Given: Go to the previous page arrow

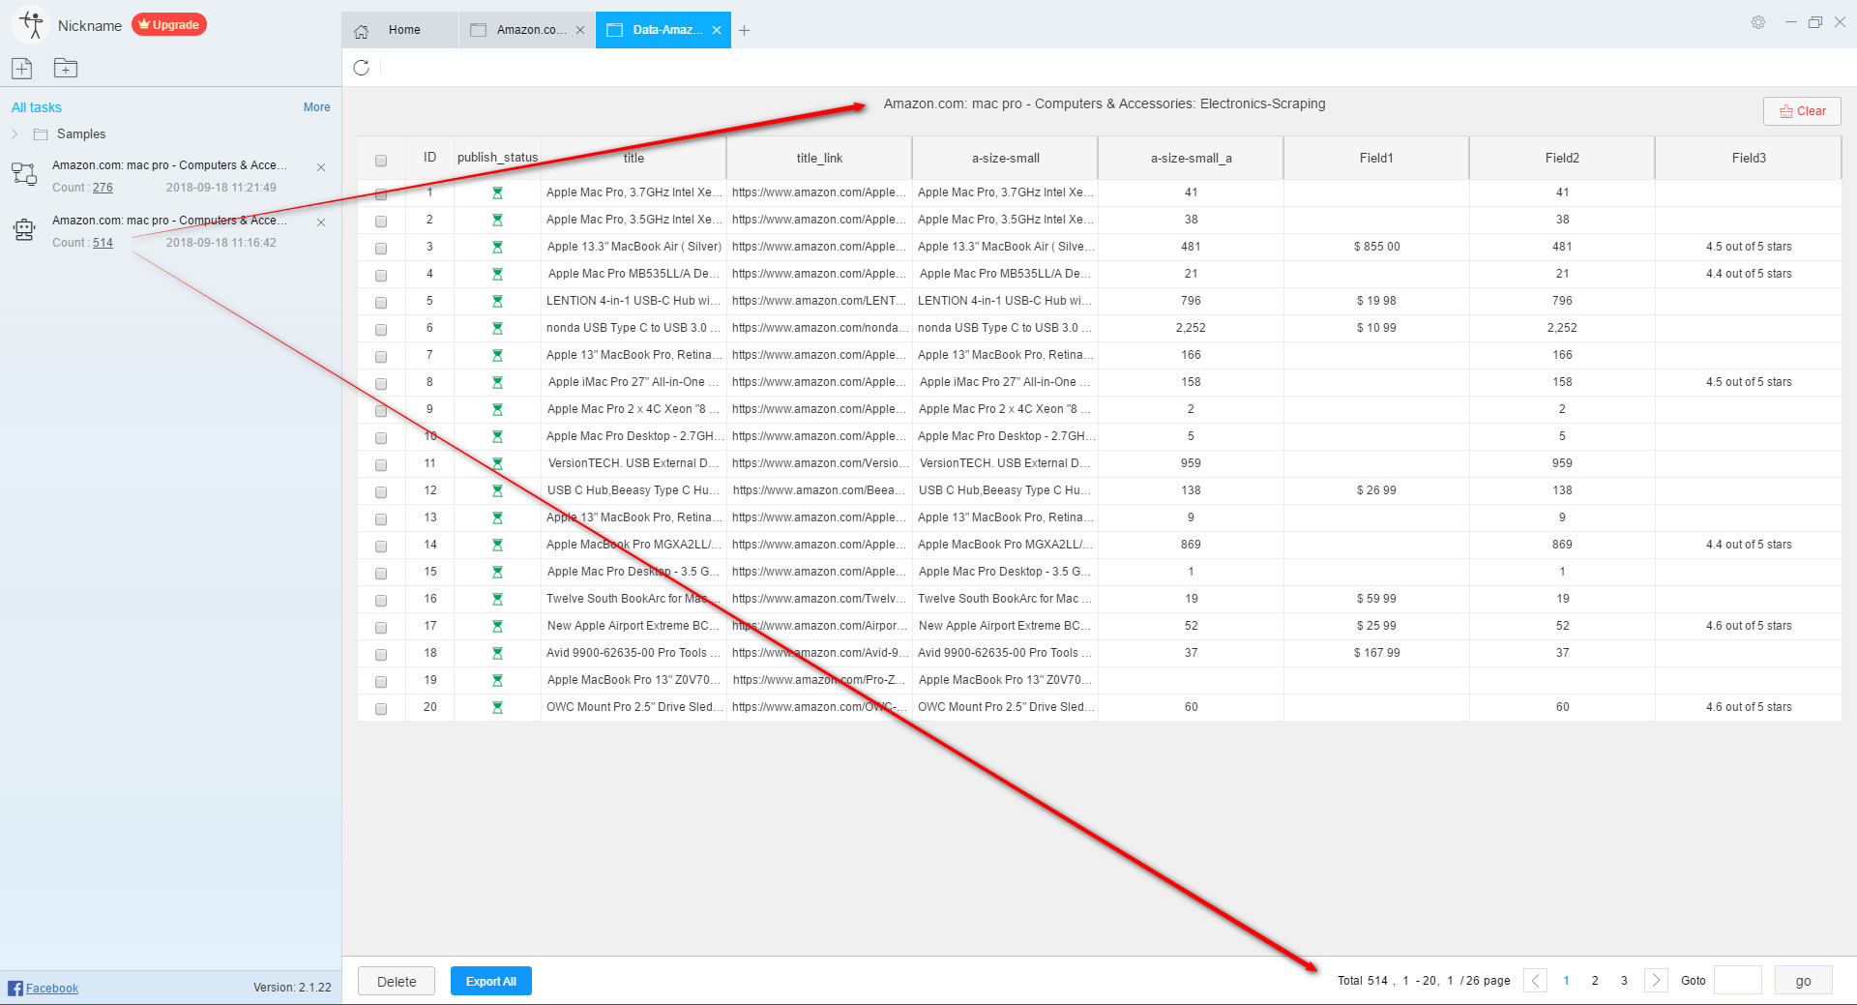Looking at the screenshot, I should (x=1535, y=980).
